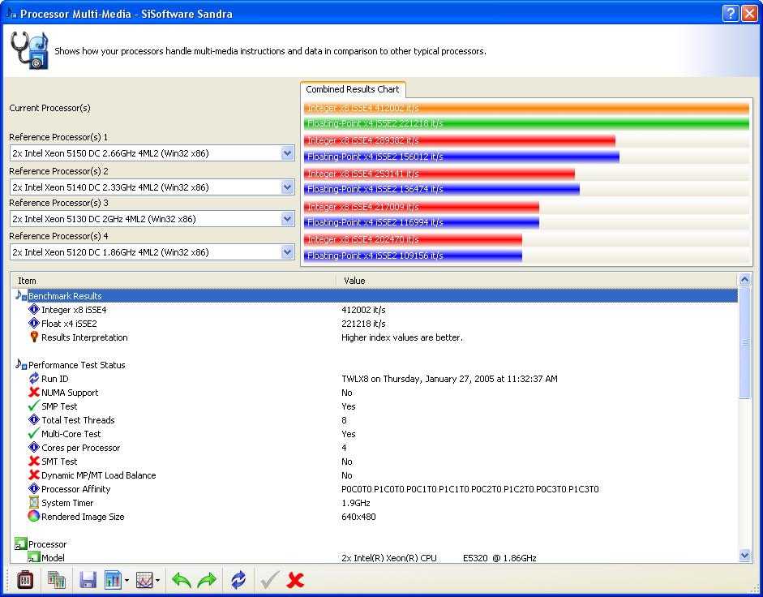This screenshot has height=597, width=763.
Task: Expand the arrow next to the line graph icon
Action: coord(157,581)
